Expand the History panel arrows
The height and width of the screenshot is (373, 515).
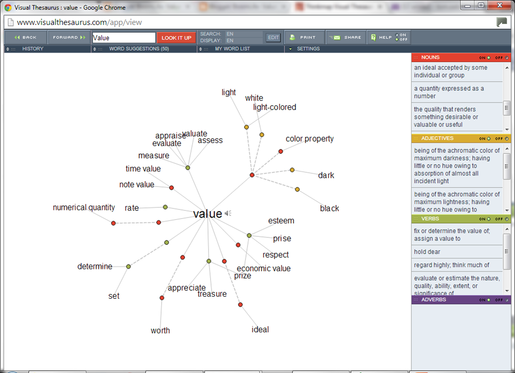(7, 49)
